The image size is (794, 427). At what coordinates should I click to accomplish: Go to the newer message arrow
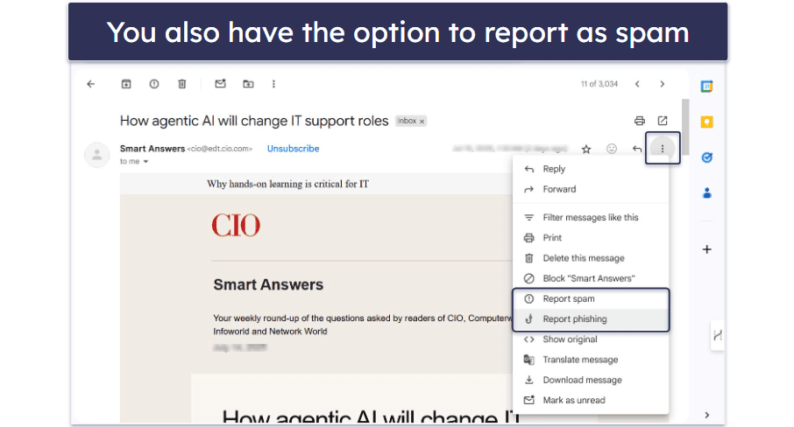637,84
